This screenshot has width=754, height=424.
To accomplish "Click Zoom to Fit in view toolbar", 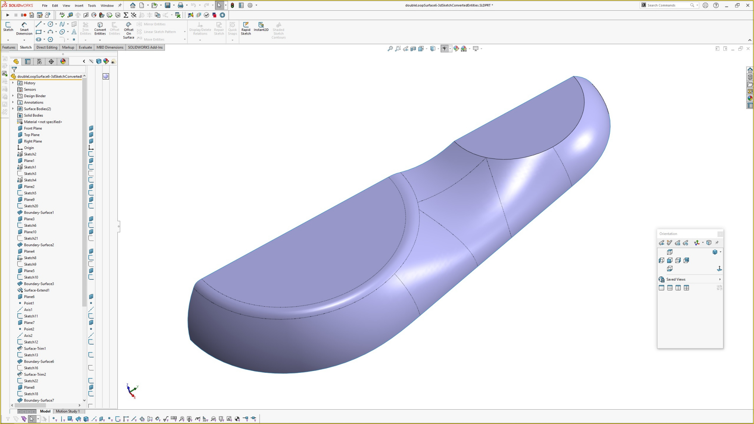I will (390, 49).
